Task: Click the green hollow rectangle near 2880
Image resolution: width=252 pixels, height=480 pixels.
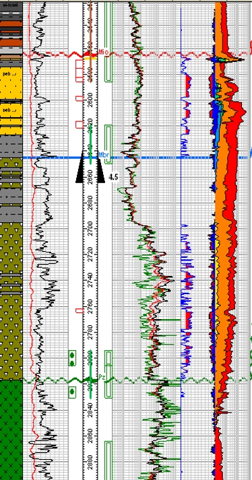Action: tap(108, 460)
